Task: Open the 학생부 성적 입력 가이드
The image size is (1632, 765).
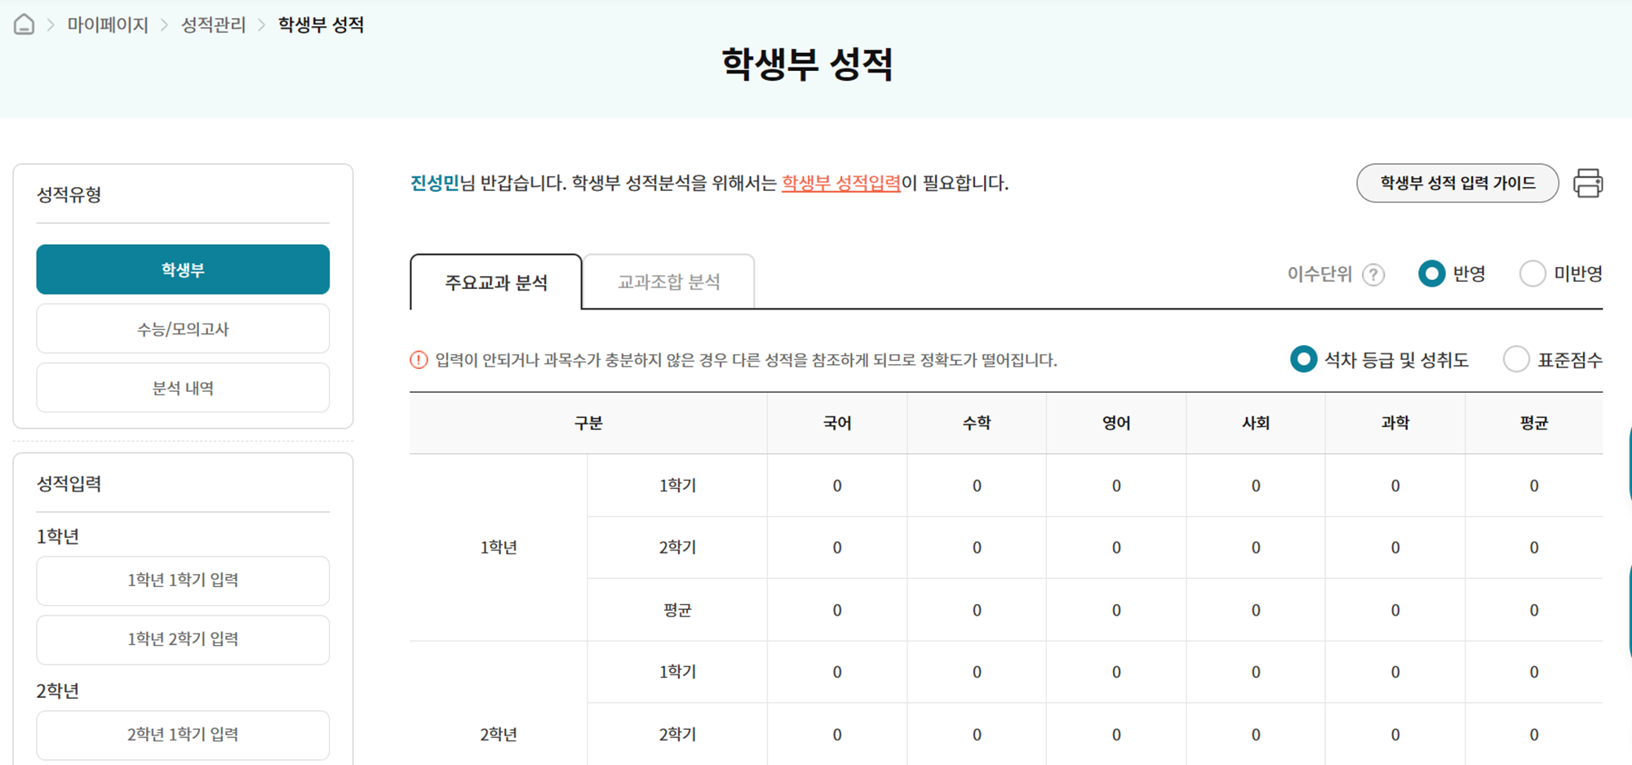Action: click(1457, 183)
